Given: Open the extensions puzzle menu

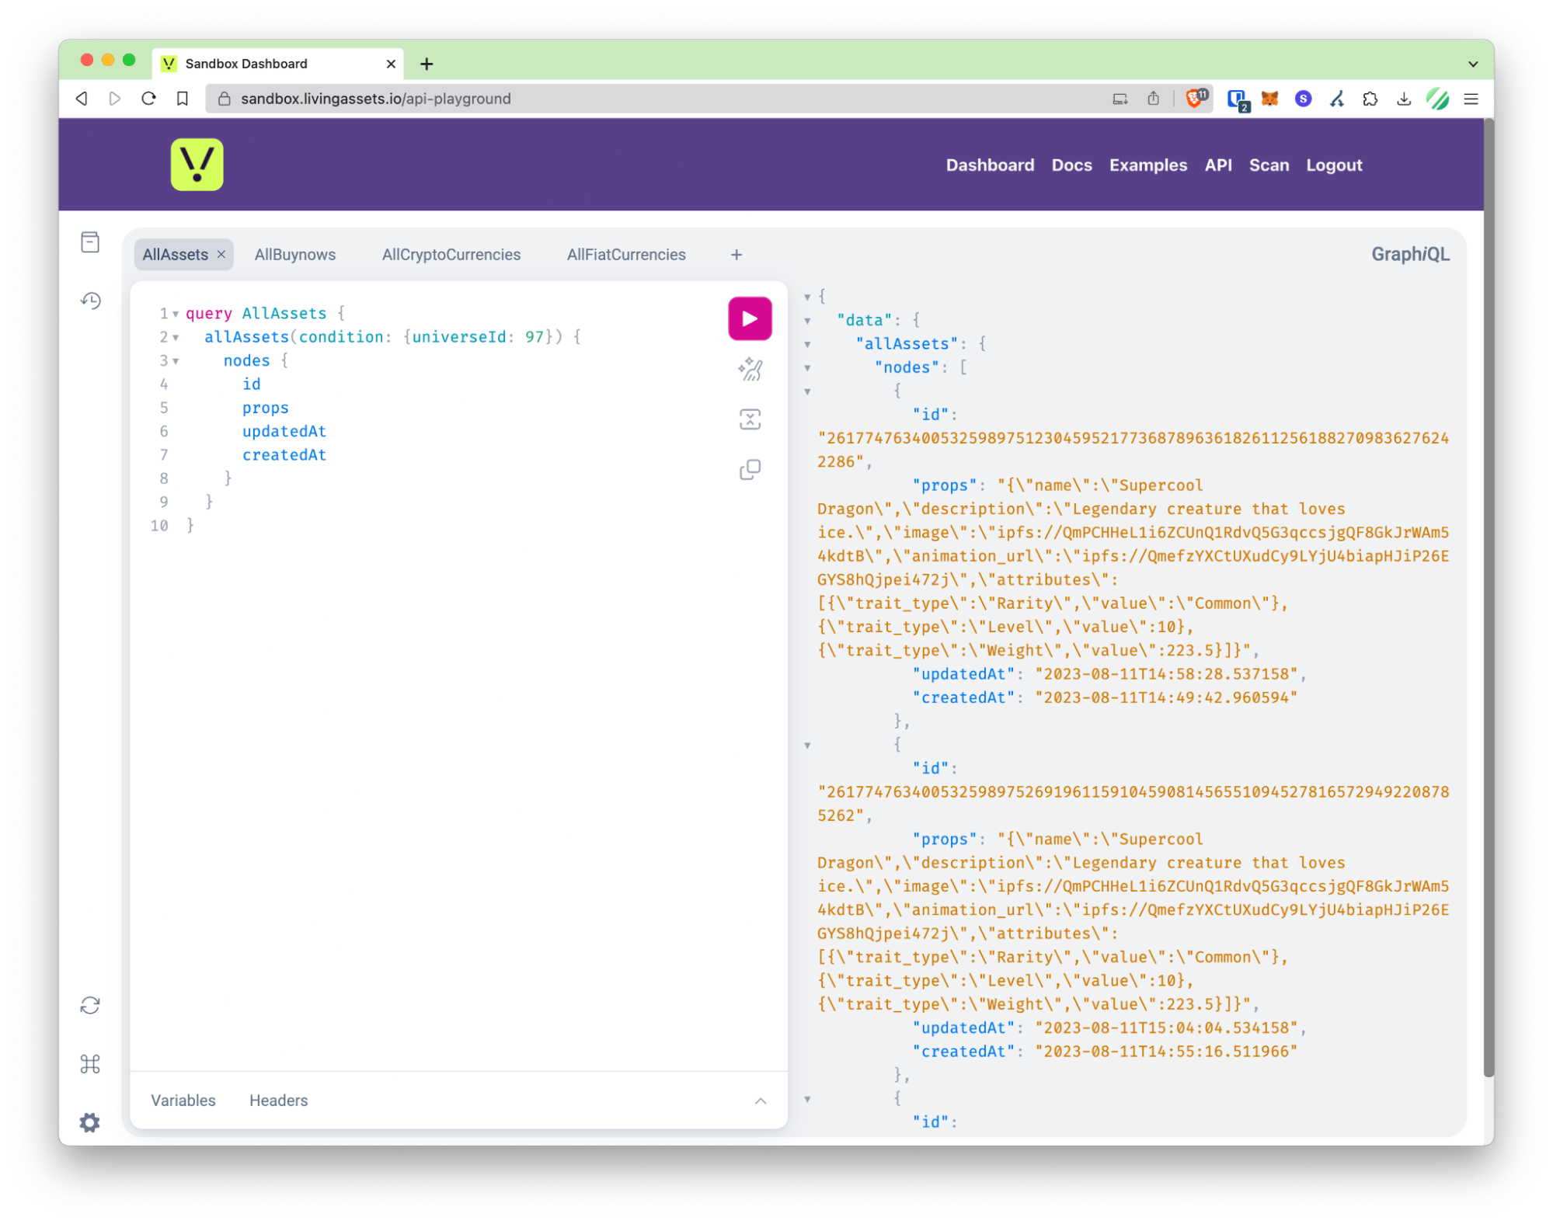Looking at the screenshot, I should 1370,99.
